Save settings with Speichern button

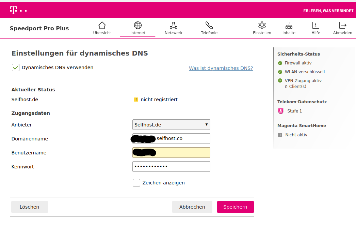(x=236, y=207)
